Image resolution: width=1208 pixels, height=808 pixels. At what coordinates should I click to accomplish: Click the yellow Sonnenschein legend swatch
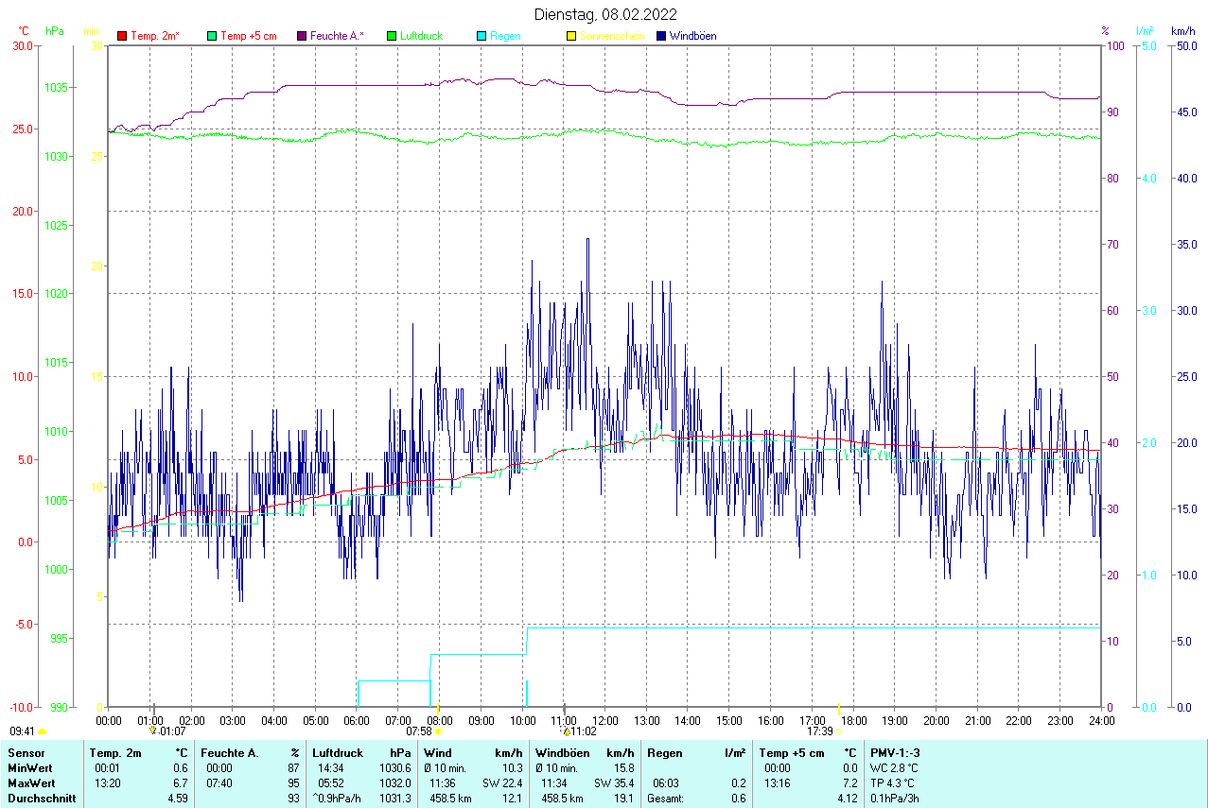tap(571, 36)
